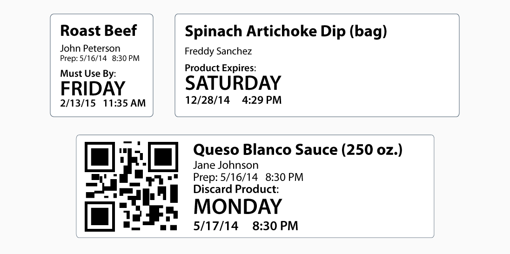Select the large "MONDAY" text
The width and height of the screenshot is (510, 254).
tap(238, 207)
